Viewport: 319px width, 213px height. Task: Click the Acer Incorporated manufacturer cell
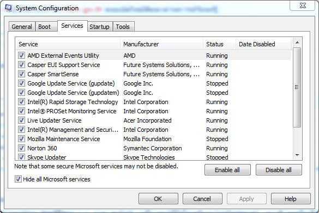coord(147,120)
